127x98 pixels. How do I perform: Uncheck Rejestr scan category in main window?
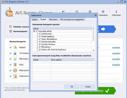[x=10, y=47]
